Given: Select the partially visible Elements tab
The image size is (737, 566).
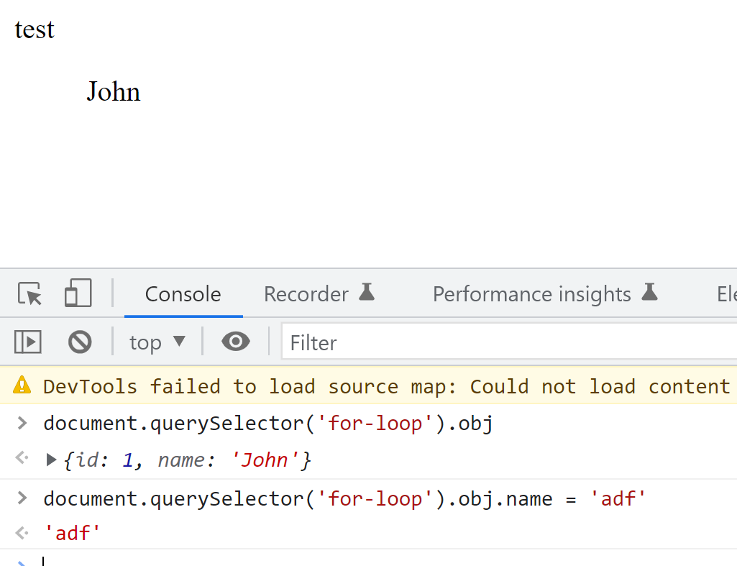Looking at the screenshot, I should click(727, 294).
